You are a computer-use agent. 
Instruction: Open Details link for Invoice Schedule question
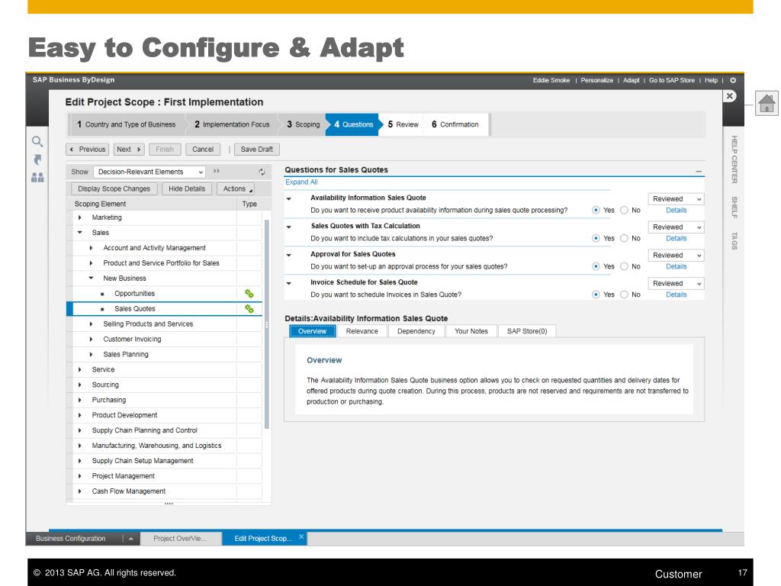(x=676, y=295)
